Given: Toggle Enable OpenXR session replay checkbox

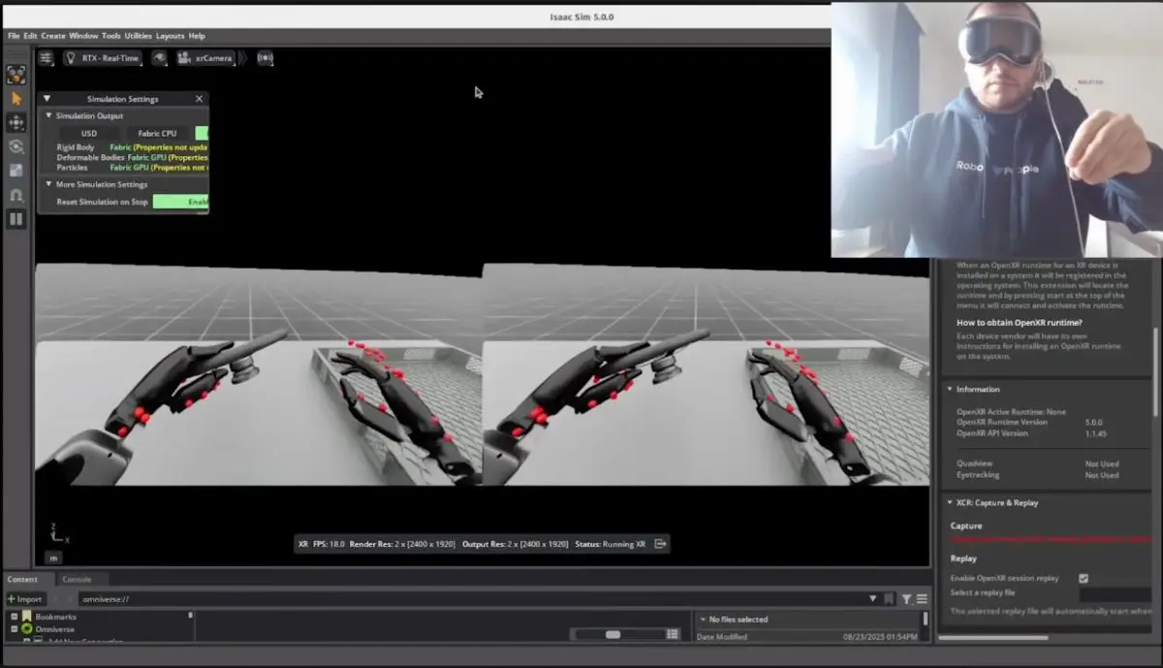Looking at the screenshot, I should [1084, 578].
